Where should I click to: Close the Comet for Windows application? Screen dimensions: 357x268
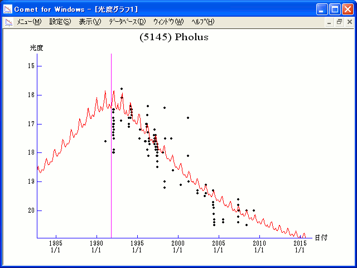348,9
